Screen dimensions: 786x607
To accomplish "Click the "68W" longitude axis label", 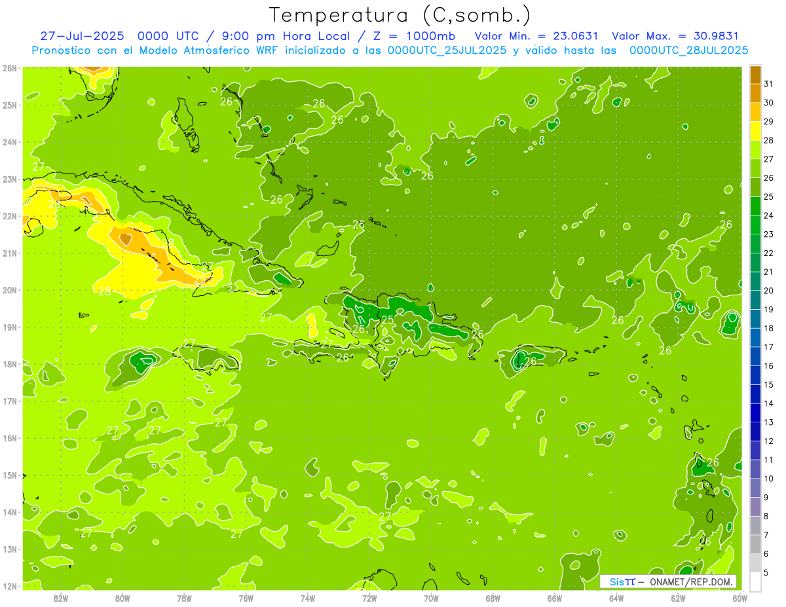I will (493, 597).
